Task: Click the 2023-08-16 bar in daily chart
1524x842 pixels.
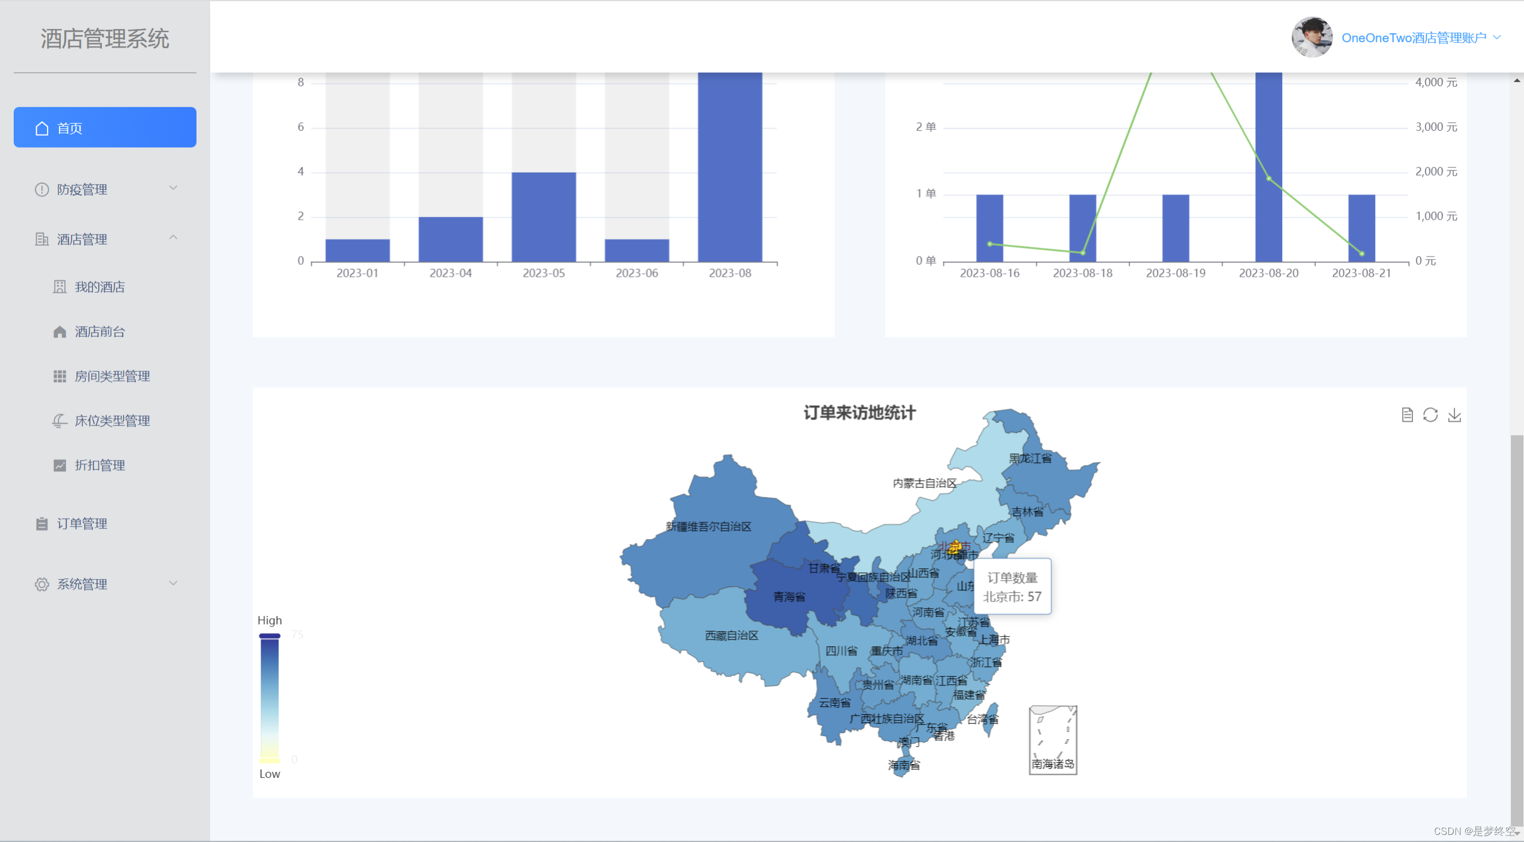Action: click(990, 228)
